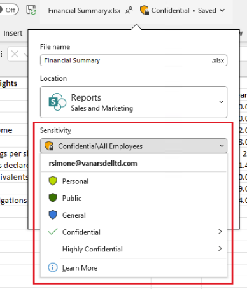Open the Reports location dropdown
Image resolution: width=247 pixels, height=289 pixels.
tap(134, 102)
